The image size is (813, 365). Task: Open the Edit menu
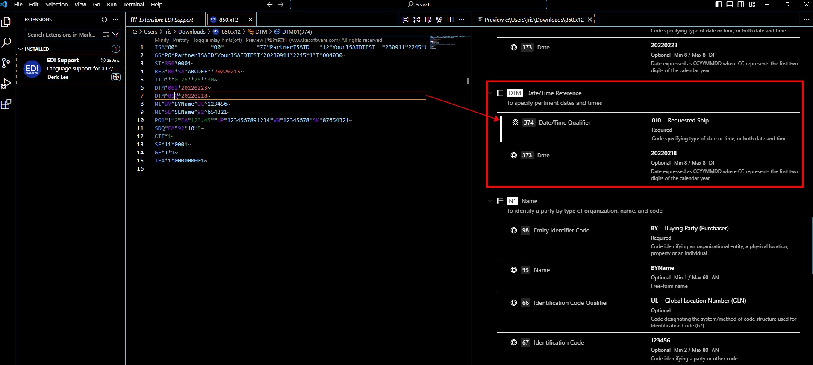click(x=34, y=4)
